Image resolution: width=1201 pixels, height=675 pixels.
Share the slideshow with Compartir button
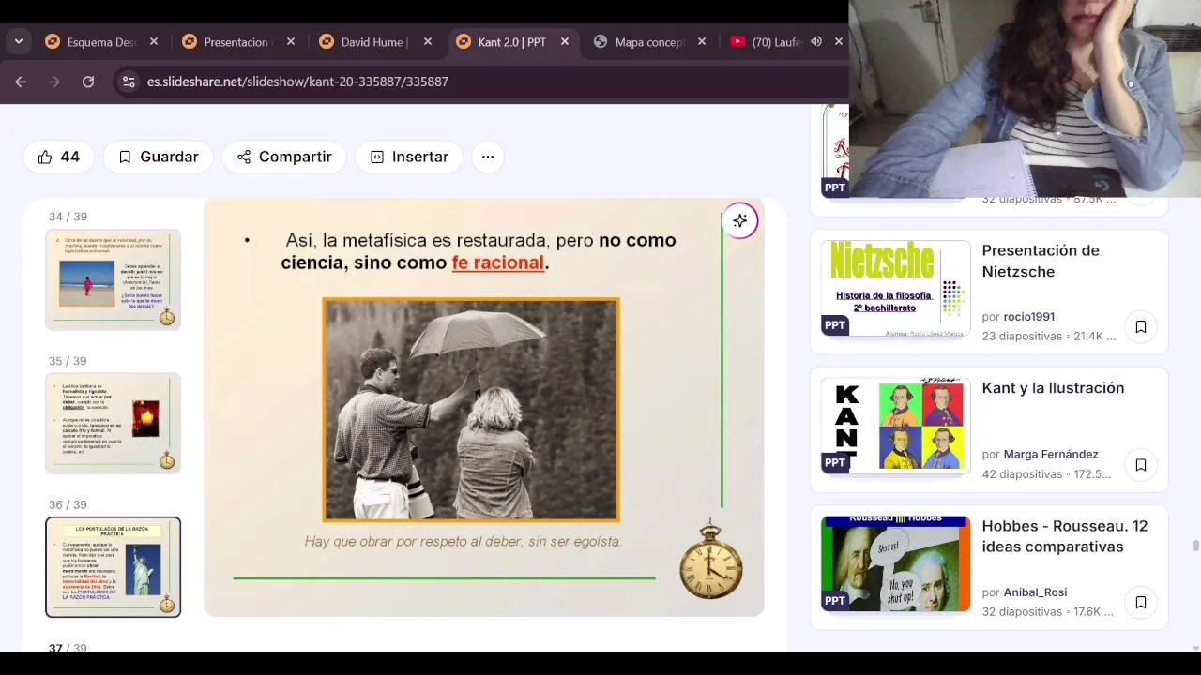(284, 157)
